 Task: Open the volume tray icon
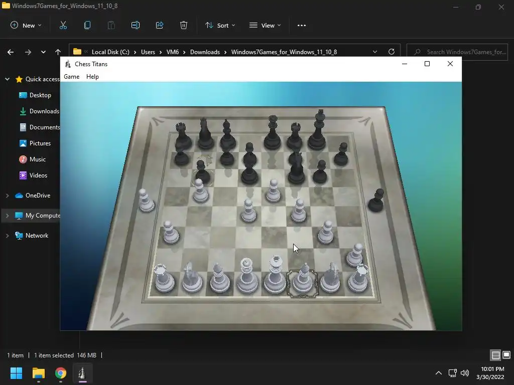pyautogui.click(x=465, y=373)
